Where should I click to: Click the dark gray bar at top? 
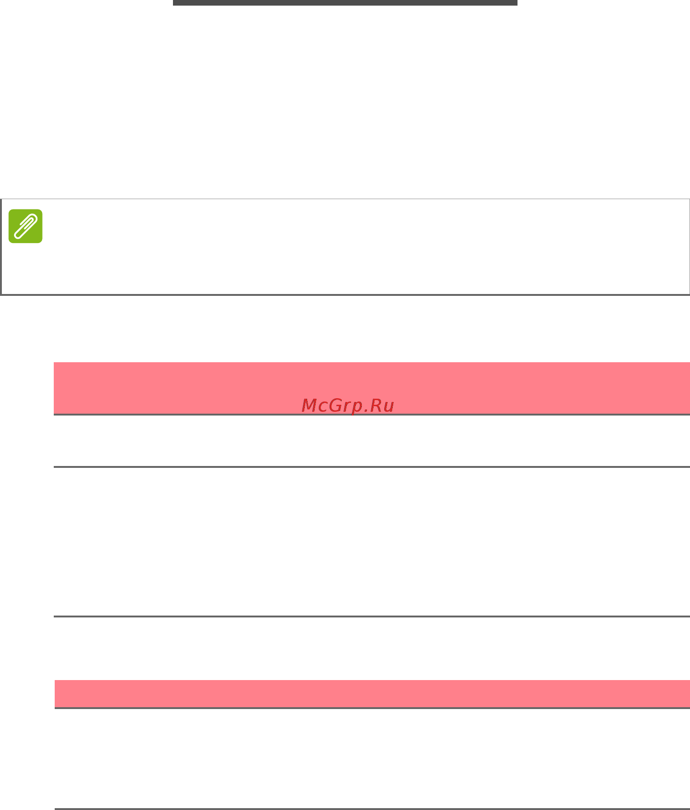[345, 3]
